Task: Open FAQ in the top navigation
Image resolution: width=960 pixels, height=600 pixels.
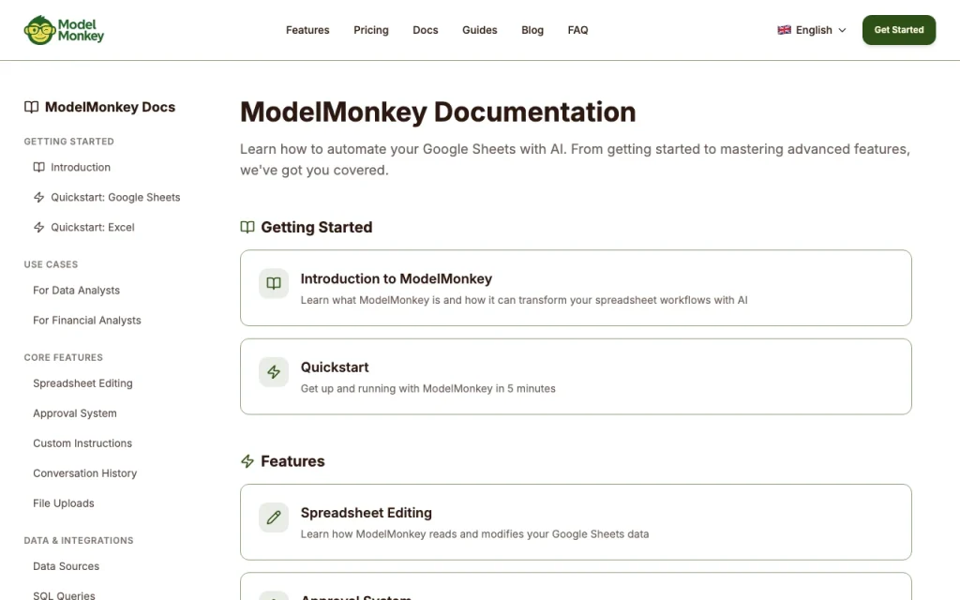Action: [577, 30]
